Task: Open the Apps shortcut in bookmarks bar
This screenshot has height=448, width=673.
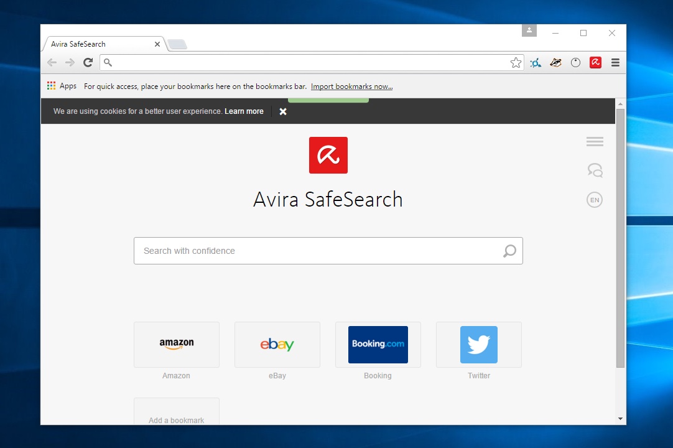Action: point(62,86)
